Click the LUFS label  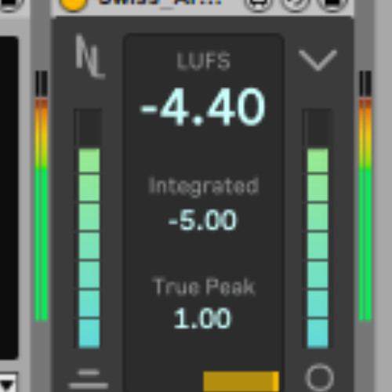click(x=204, y=61)
